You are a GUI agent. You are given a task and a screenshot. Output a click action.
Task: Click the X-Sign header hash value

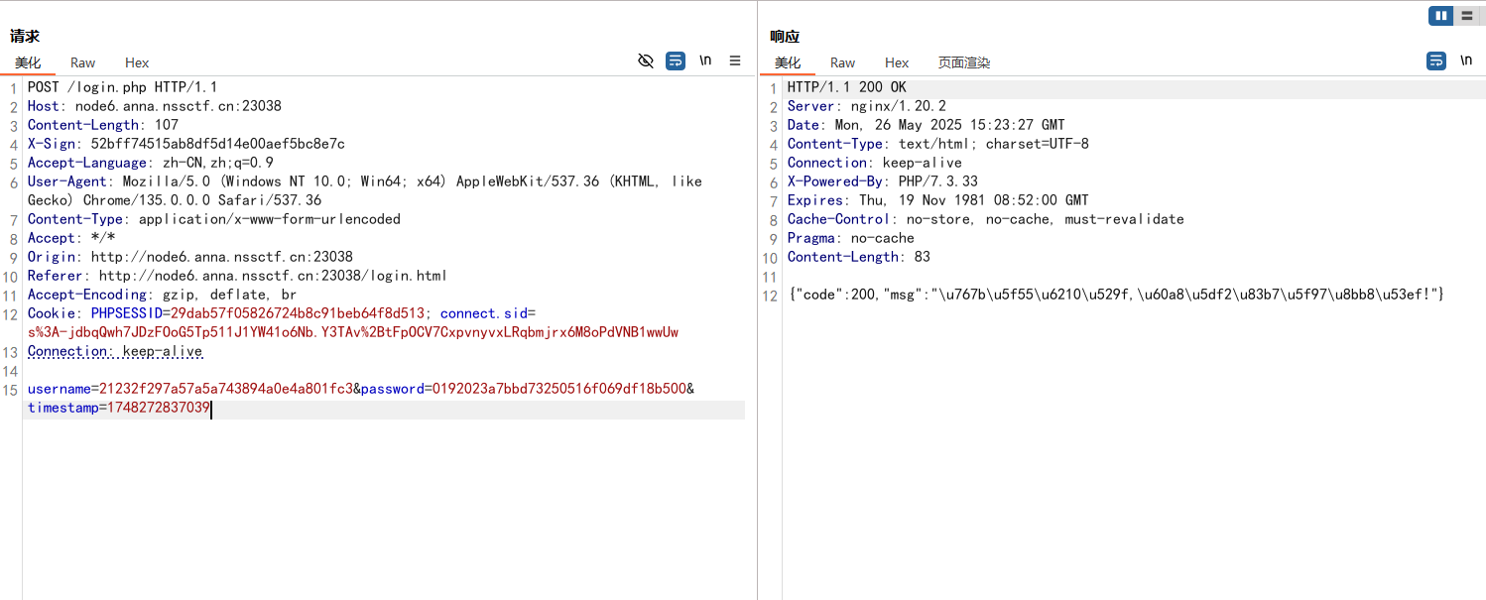[218, 144]
